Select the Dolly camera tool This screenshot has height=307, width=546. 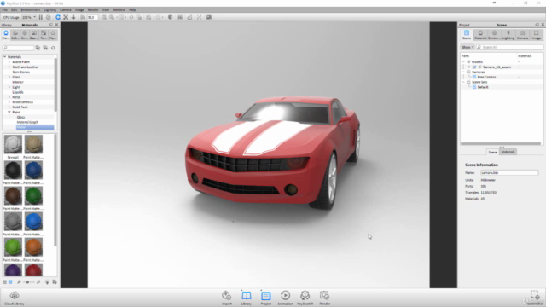pyautogui.click(x=73, y=17)
